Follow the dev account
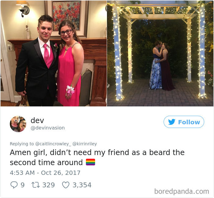 [x=184, y=122]
